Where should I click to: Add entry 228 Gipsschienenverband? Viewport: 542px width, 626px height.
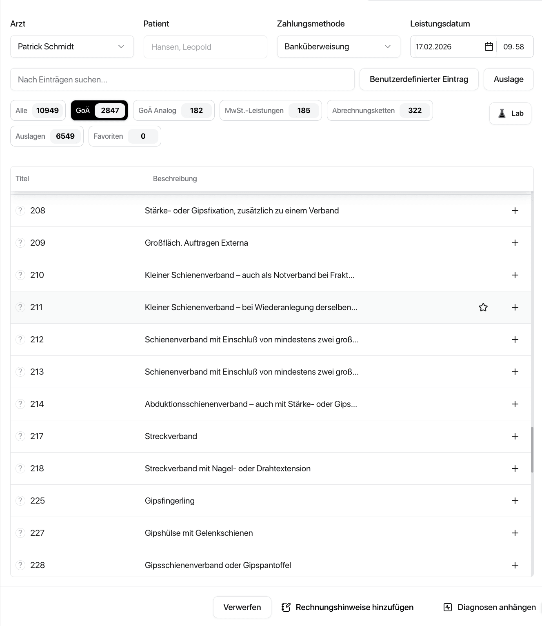[515, 565]
